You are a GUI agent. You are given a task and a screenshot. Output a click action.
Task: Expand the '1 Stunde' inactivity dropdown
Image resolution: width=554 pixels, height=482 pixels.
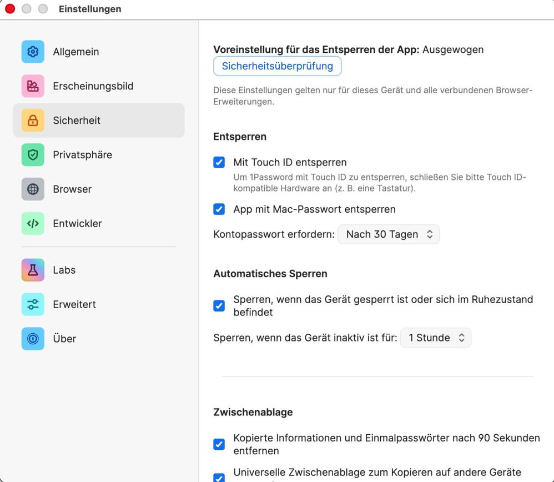[x=435, y=338]
